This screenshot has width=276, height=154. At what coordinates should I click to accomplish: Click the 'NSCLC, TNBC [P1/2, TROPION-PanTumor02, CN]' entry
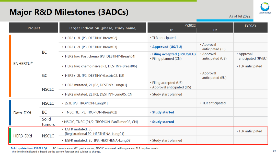(x=101, y=122)
